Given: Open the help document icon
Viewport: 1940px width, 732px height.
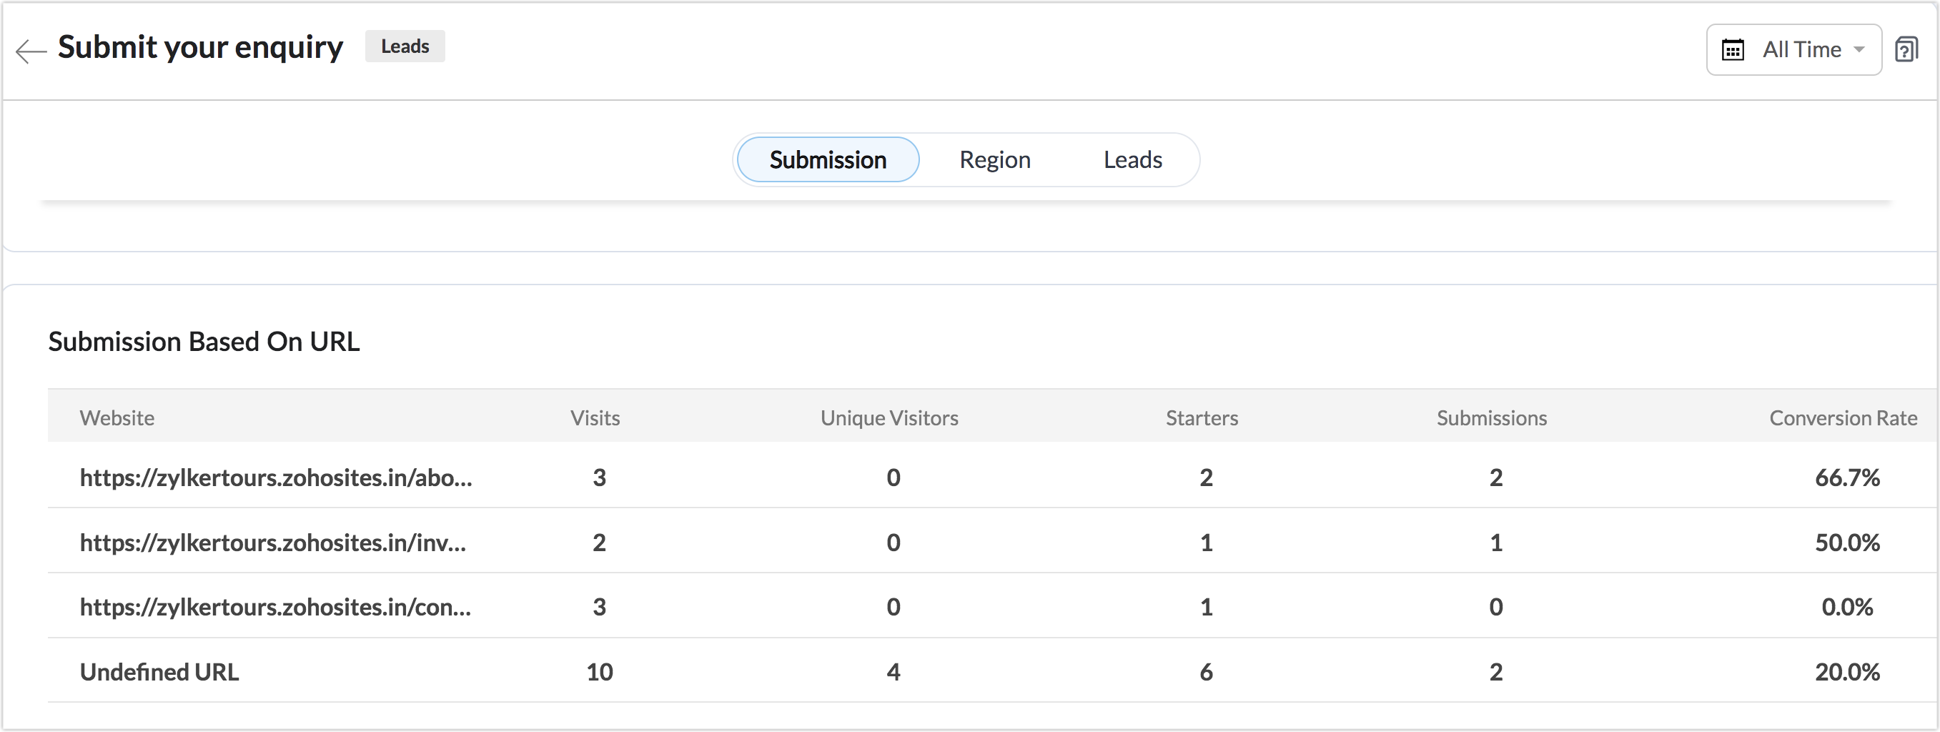Looking at the screenshot, I should tap(1906, 50).
